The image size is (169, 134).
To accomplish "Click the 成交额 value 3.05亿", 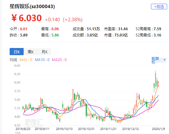I will [92, 35].
